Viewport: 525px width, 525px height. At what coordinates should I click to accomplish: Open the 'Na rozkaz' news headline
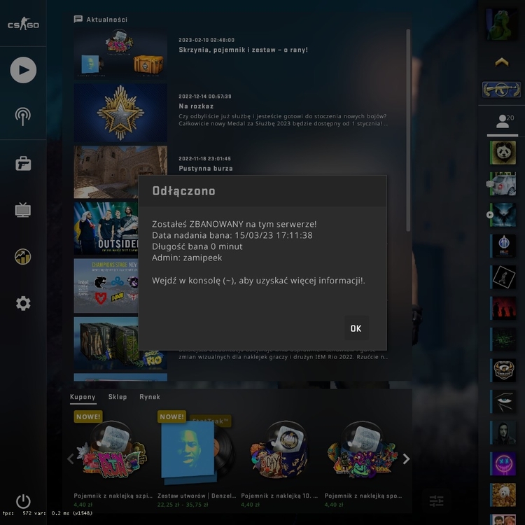coord(196,106)
